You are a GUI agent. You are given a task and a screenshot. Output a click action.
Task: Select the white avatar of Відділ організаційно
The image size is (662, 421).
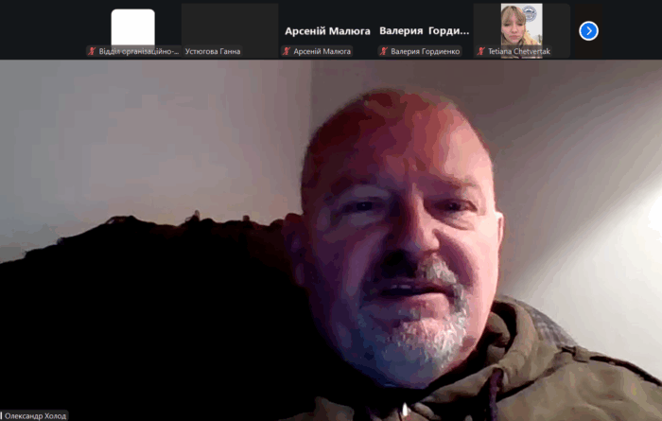[132, 27]
